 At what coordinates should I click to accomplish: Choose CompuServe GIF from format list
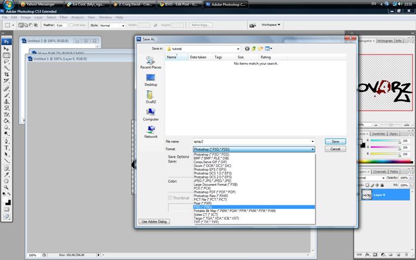(x=254, y=162)
